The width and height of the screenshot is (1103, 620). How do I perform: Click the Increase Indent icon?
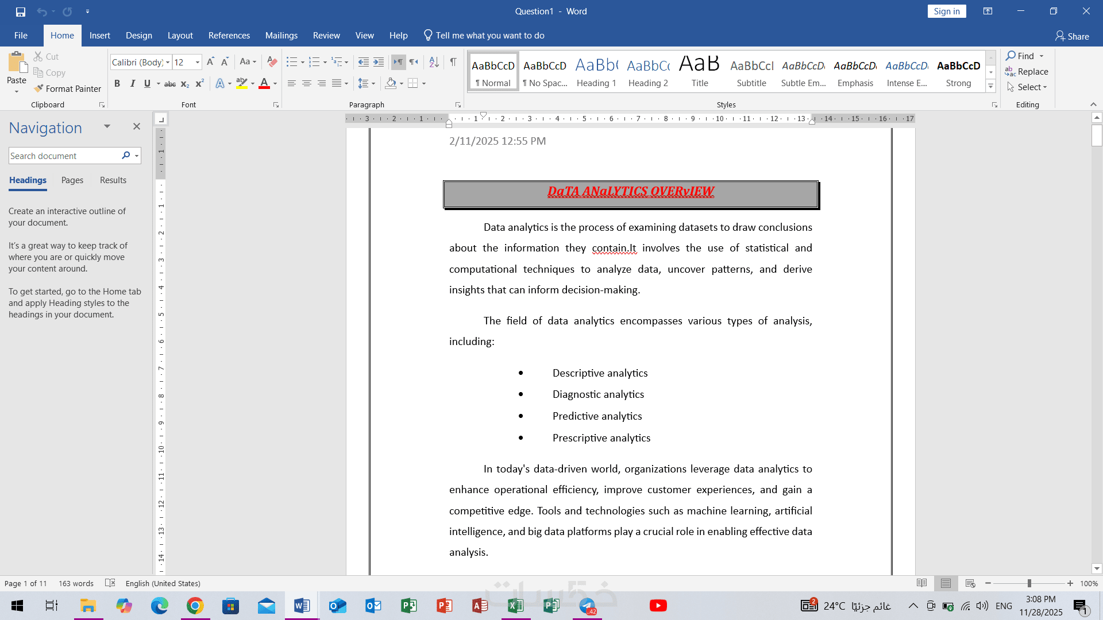pyautogui.click(x=379, y=62)
